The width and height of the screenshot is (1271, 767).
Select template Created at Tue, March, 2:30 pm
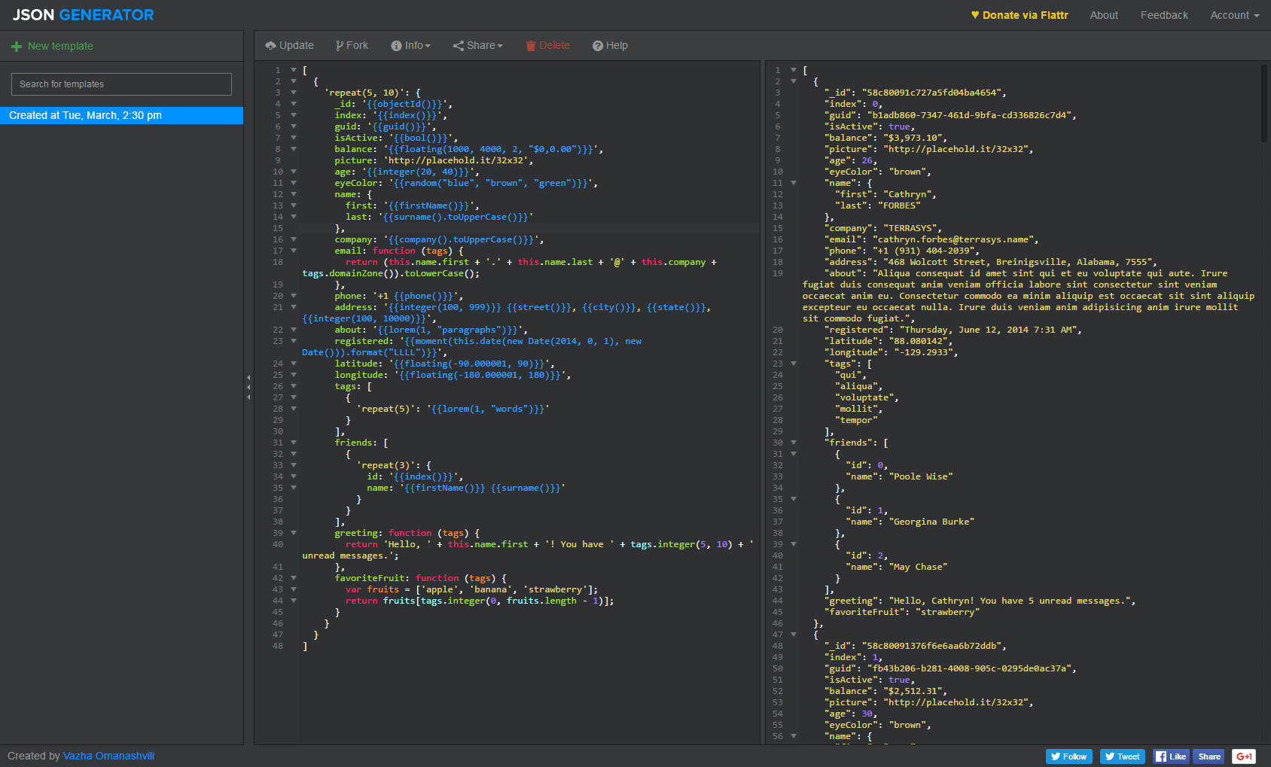121,115
